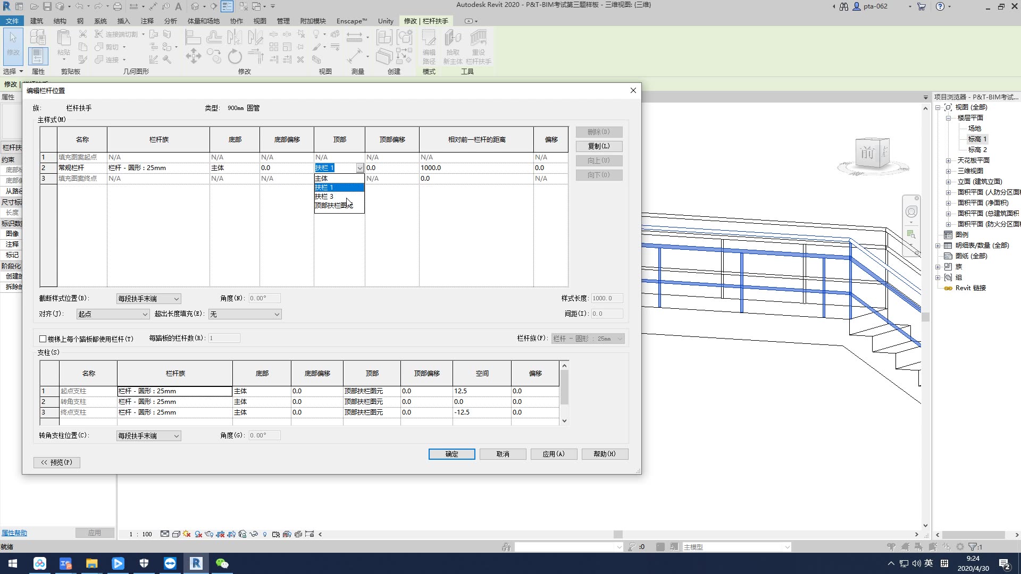This screenshot has height=574, width=1021.
Task: Click the 复制(L) button
Action: (x=599, y=146)
